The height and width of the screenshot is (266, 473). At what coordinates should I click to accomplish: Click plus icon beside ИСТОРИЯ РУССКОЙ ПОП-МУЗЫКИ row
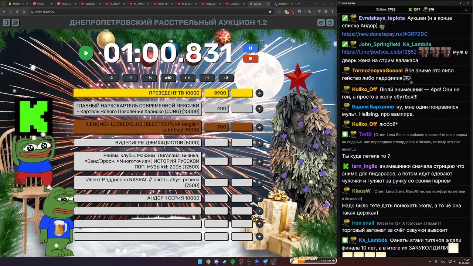point(259,161)
